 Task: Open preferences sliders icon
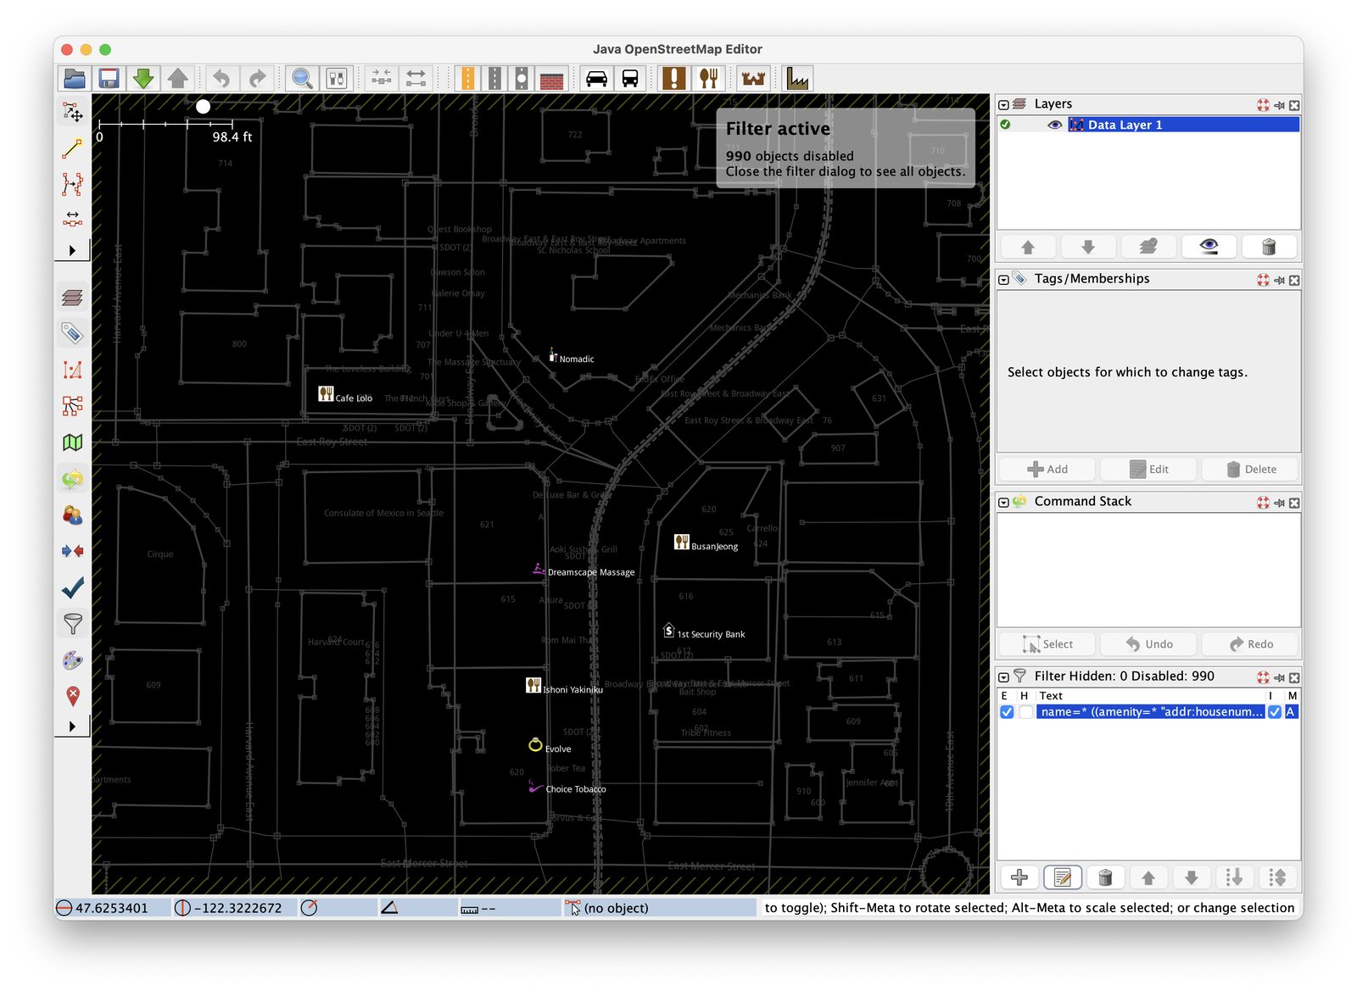tap(337, 79)
